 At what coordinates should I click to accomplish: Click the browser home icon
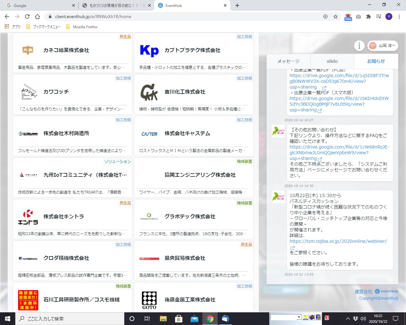coord(37,17)
